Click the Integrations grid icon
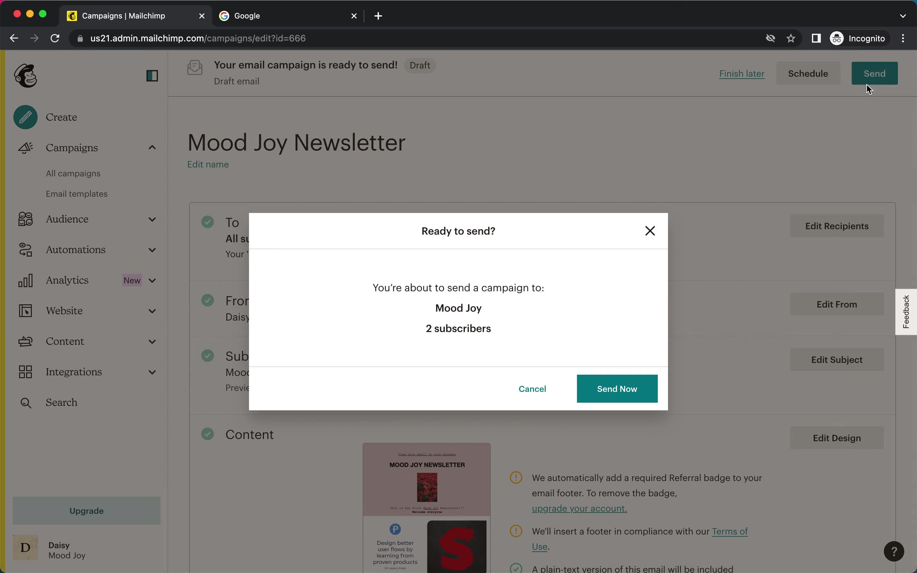This screenshot has width=917, height=573. [x=25, y=372]
